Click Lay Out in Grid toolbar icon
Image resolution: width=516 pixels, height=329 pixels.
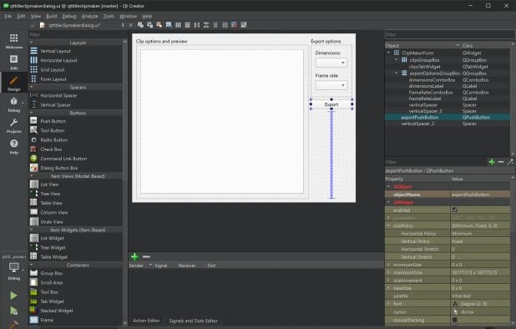click(x=225, y=25)
